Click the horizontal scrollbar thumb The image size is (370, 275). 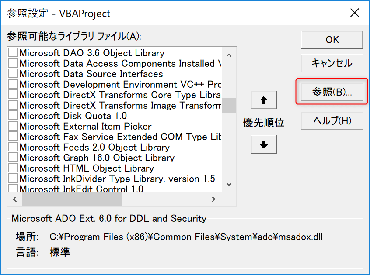pos(72,199)
